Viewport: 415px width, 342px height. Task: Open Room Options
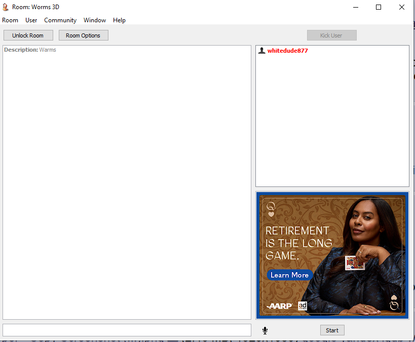pyautogui.click(x=84, y=35)
